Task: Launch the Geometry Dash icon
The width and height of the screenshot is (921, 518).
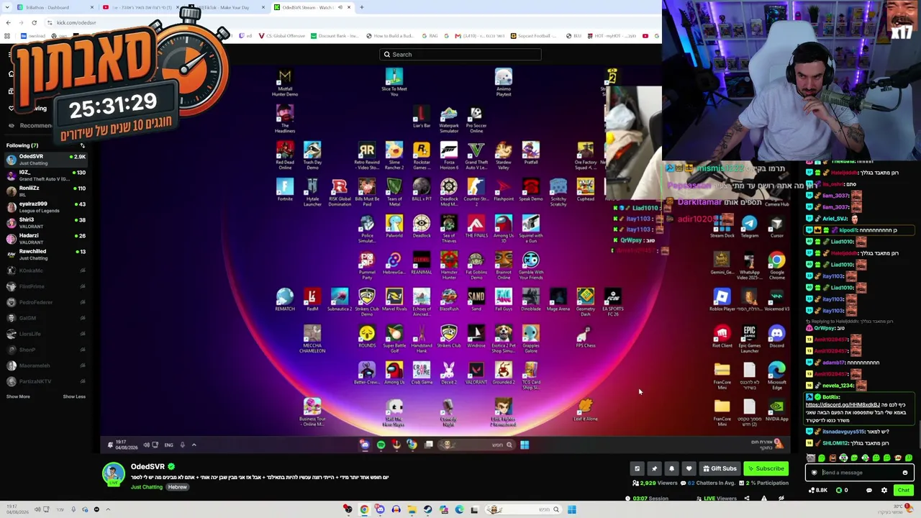Action: (586, 302)
